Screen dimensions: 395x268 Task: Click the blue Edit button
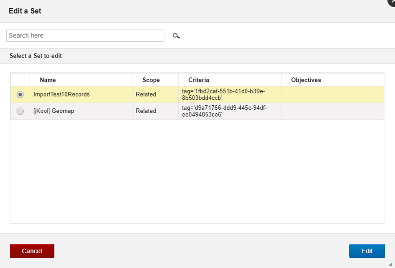click(x=367, y=251)
